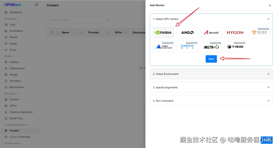Select HYGON as GPU vendor
277x148 pixels.
[x=235, y=33]
